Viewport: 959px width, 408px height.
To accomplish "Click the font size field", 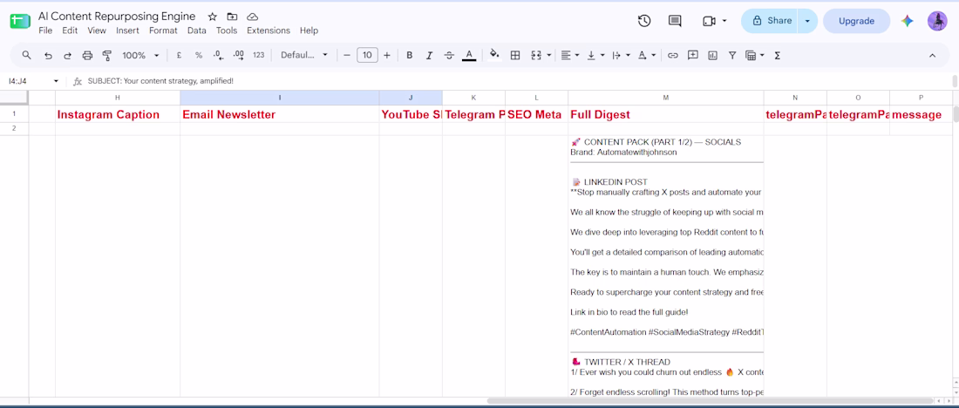I will (367, 55).
